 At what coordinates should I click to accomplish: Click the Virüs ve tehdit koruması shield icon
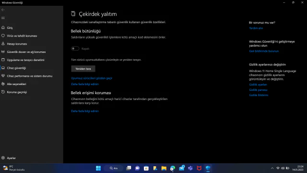3,36
